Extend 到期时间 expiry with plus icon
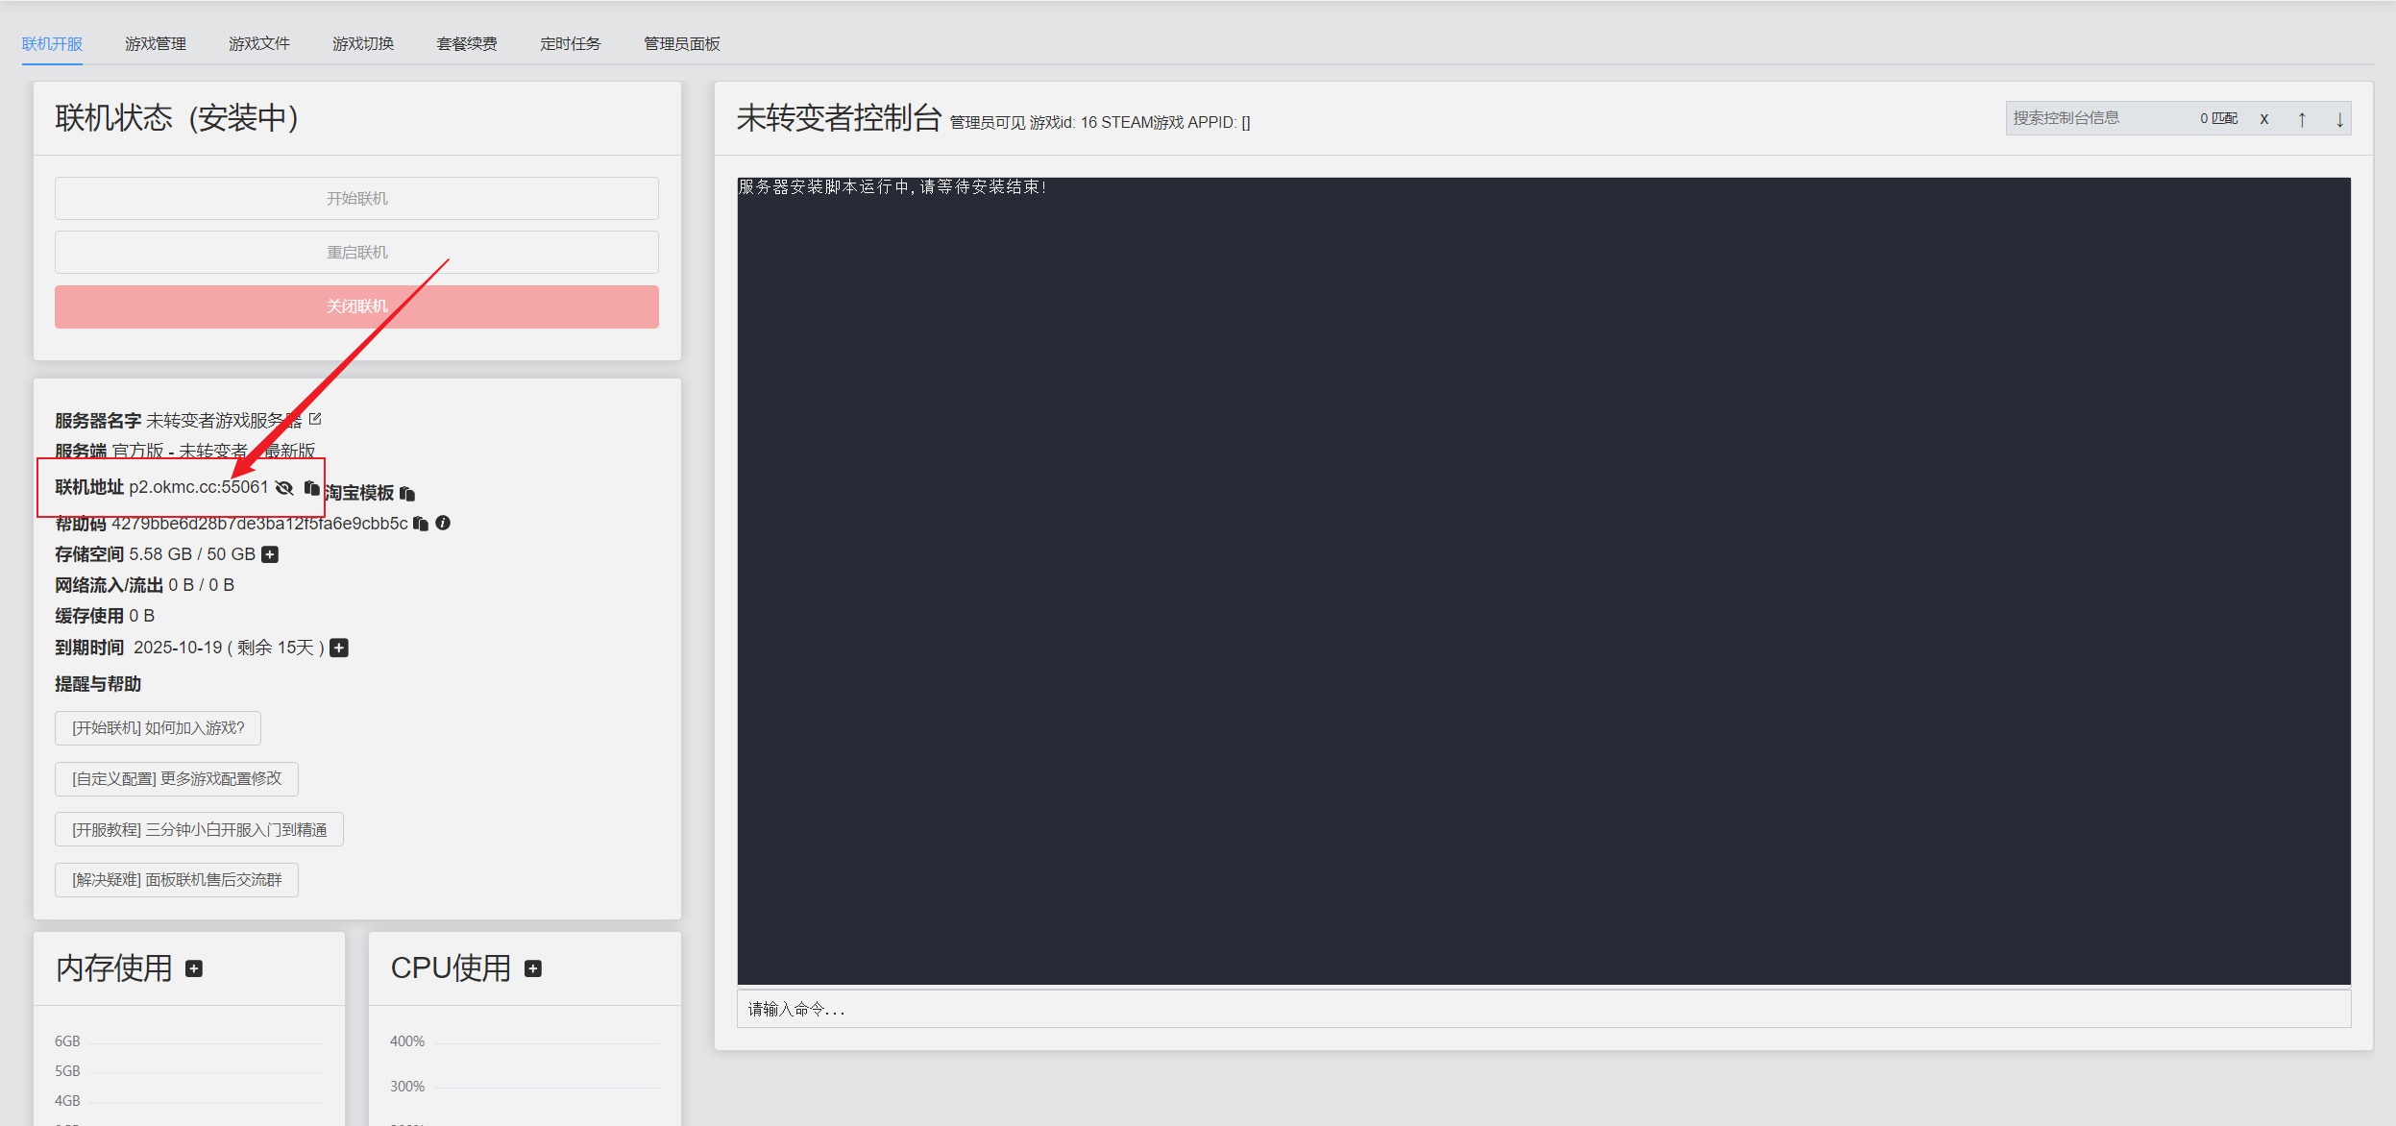This screenshot has height=1126, width=2396. click(x=339, y=649)
